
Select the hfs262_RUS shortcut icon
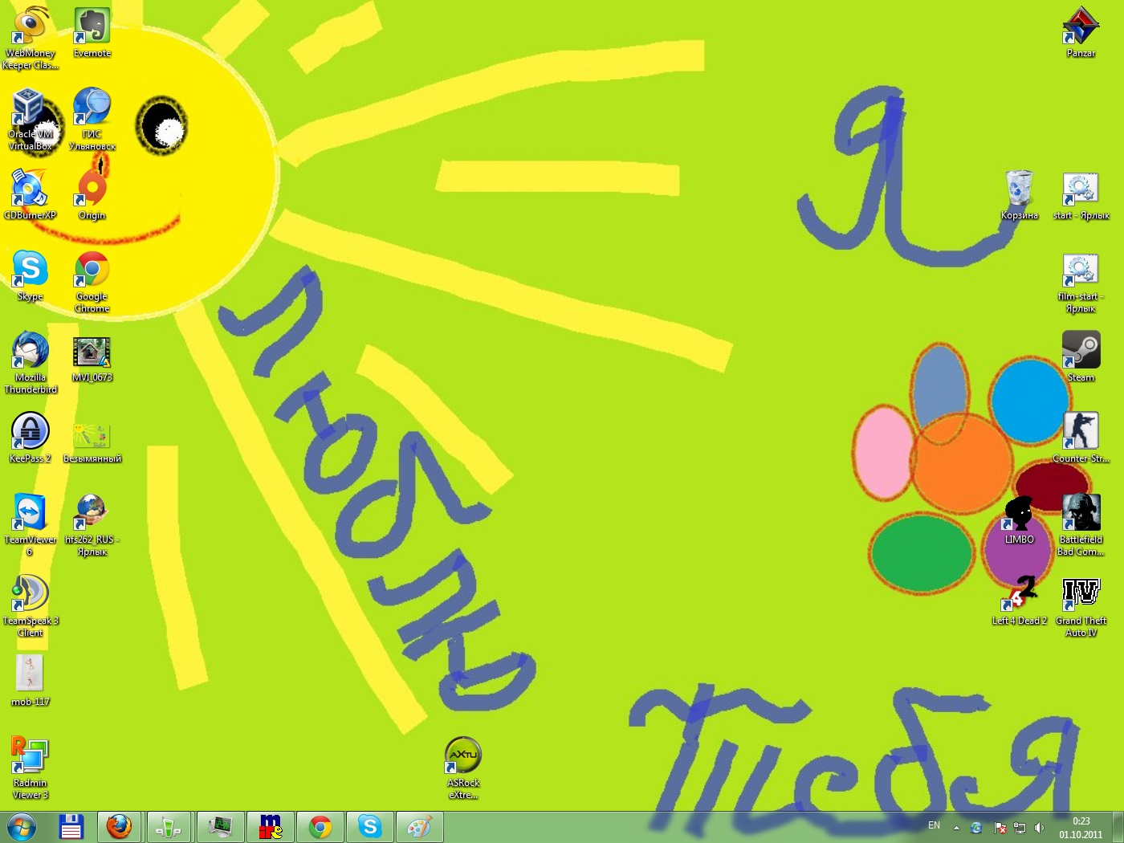pyautogui.click(x=92, y=525)
